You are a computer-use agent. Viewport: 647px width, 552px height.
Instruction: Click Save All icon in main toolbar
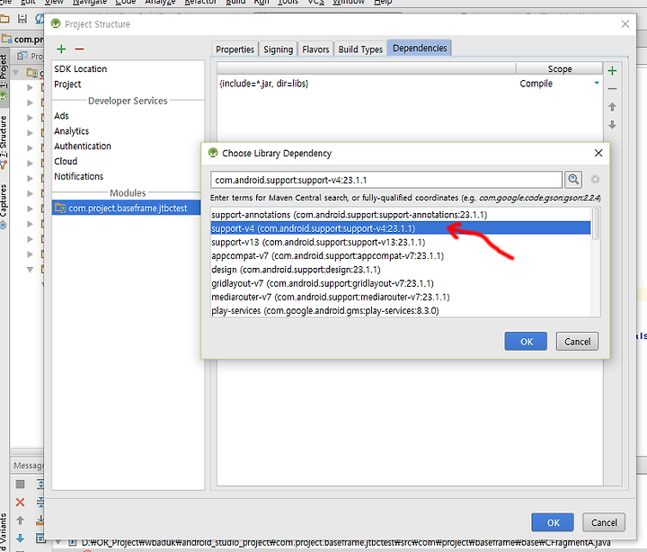pyautogui.click(x=22, y=19)
